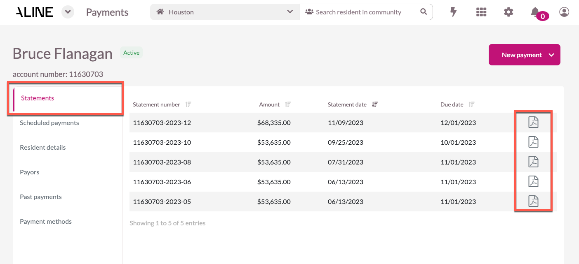579x264 pixels.
Task: Click due date 12/01/2023
Action: pos(458,123)
